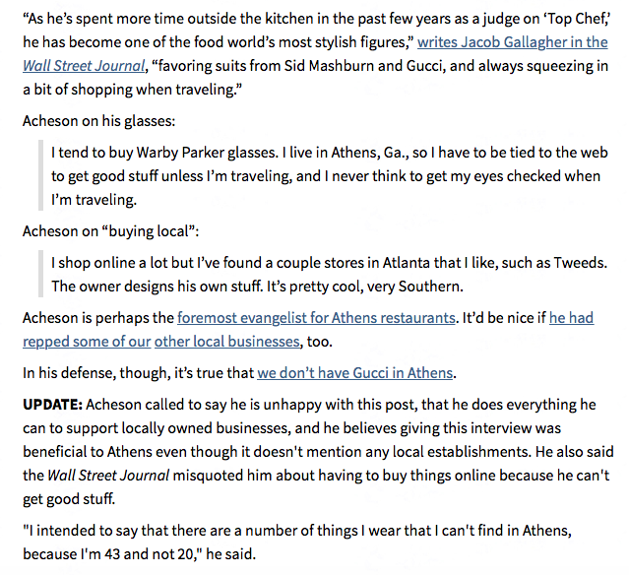This screenshot has height=575, width=629.
Task: Follow "we don't have Gucci in Athens" link
Action: pos(354,373)
